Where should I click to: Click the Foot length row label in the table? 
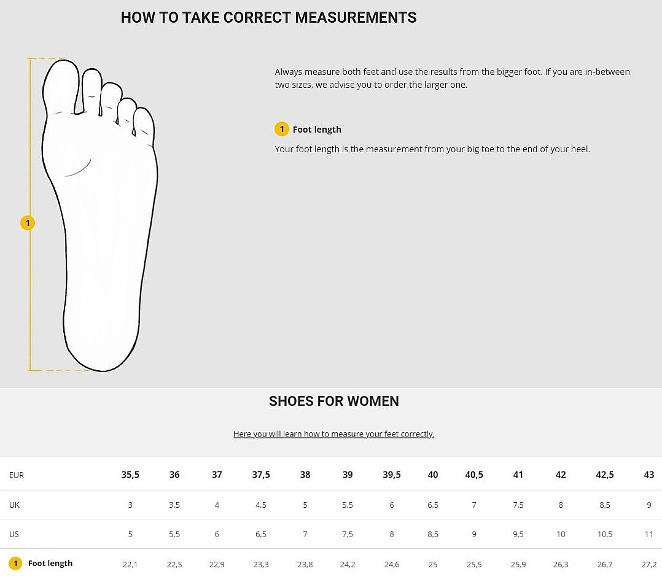click(50, 564)
